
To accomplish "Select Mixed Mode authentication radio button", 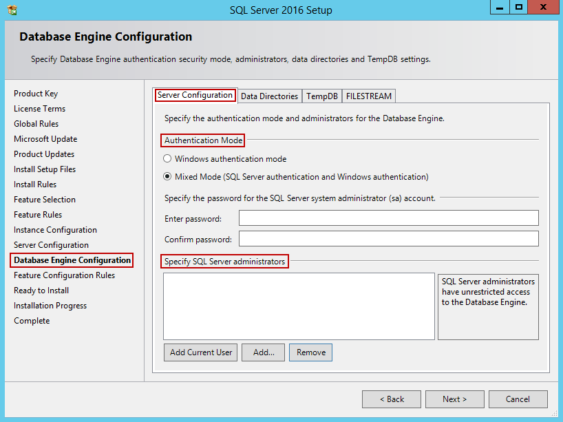I will (167, 177).
